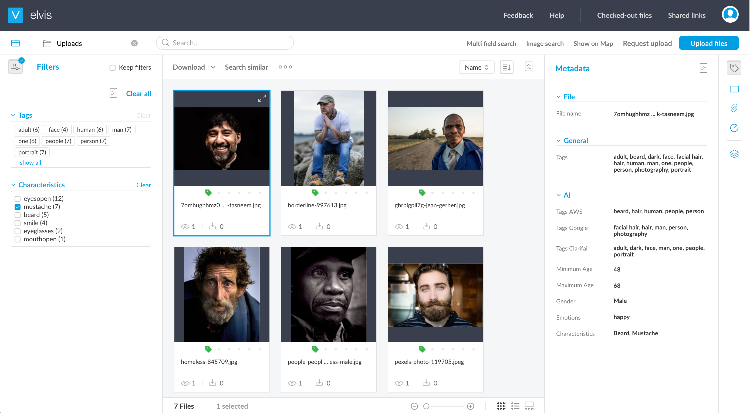Click the Image search icon in toolbar
This screenshot has width=750, height=413.
pos(545,43)
